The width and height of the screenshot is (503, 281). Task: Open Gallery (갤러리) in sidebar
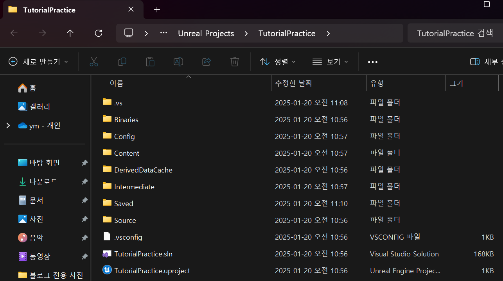click(x=34, y=107)
